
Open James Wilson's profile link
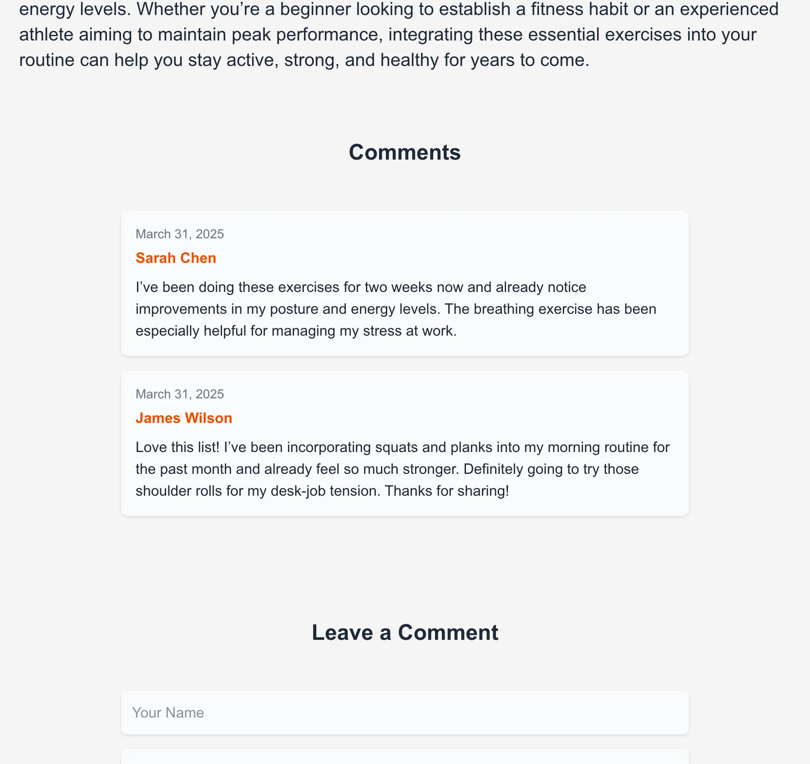[183, 418]
